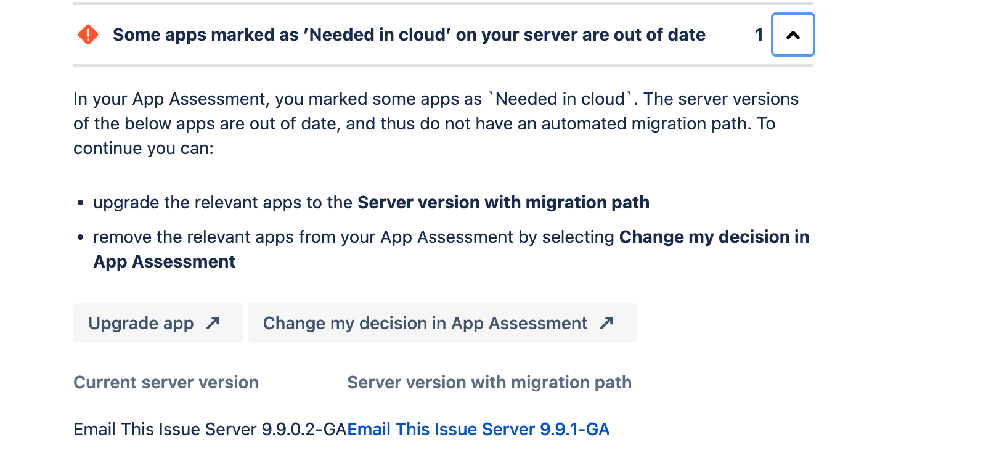This screenshot has height=466, width=1007.
Task: Open Email This Issue Server 9.9.1-GA link
Action: tap(478, 429)
